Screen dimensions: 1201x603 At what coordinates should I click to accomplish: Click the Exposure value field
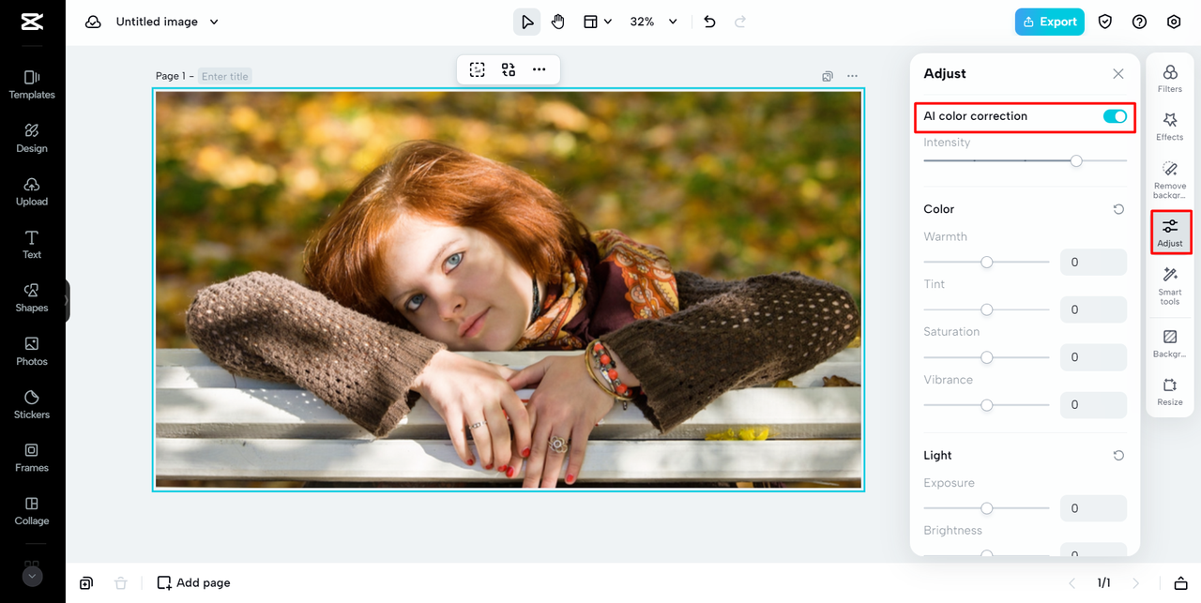coord(1093,508)
